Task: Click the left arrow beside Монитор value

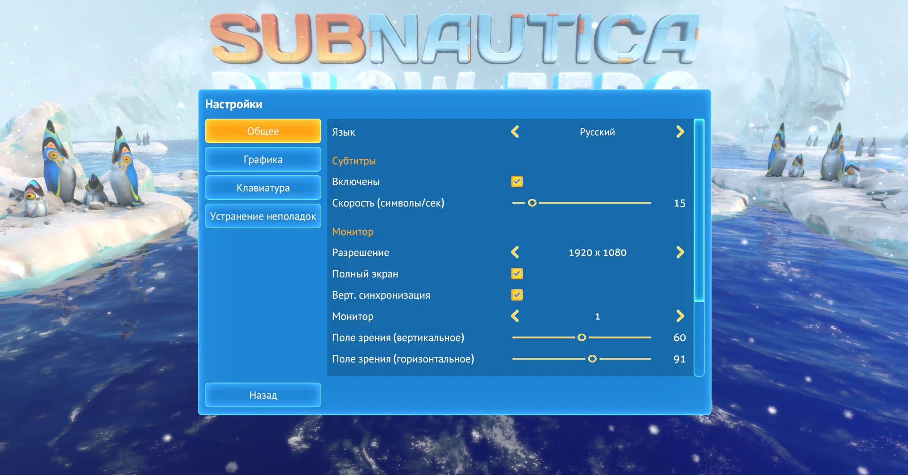Action: [515, 316]
